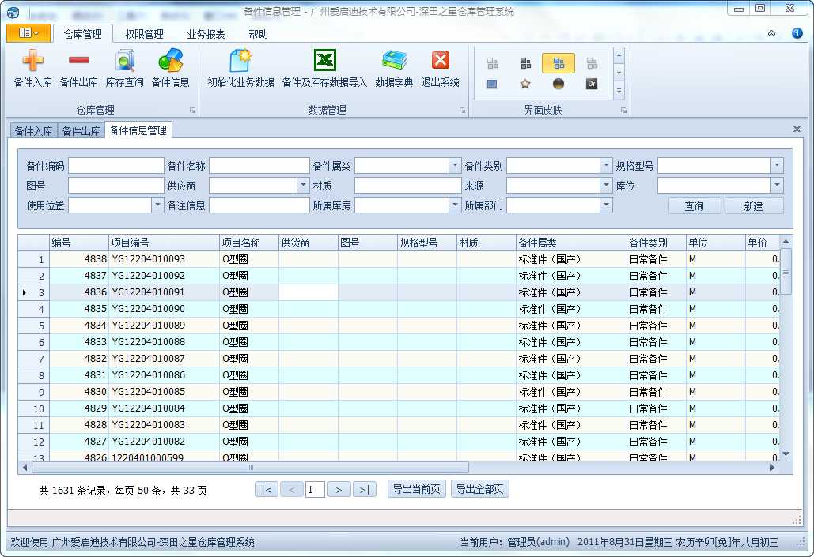This screenshot has height=557, width=814.
Task: Open the 所属部门 dropdown
Action: click(x=606, y=205)
